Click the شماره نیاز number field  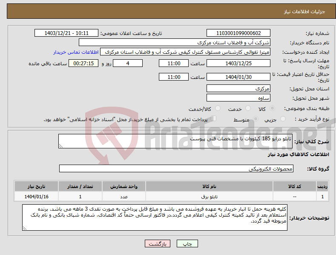point(238,33)
